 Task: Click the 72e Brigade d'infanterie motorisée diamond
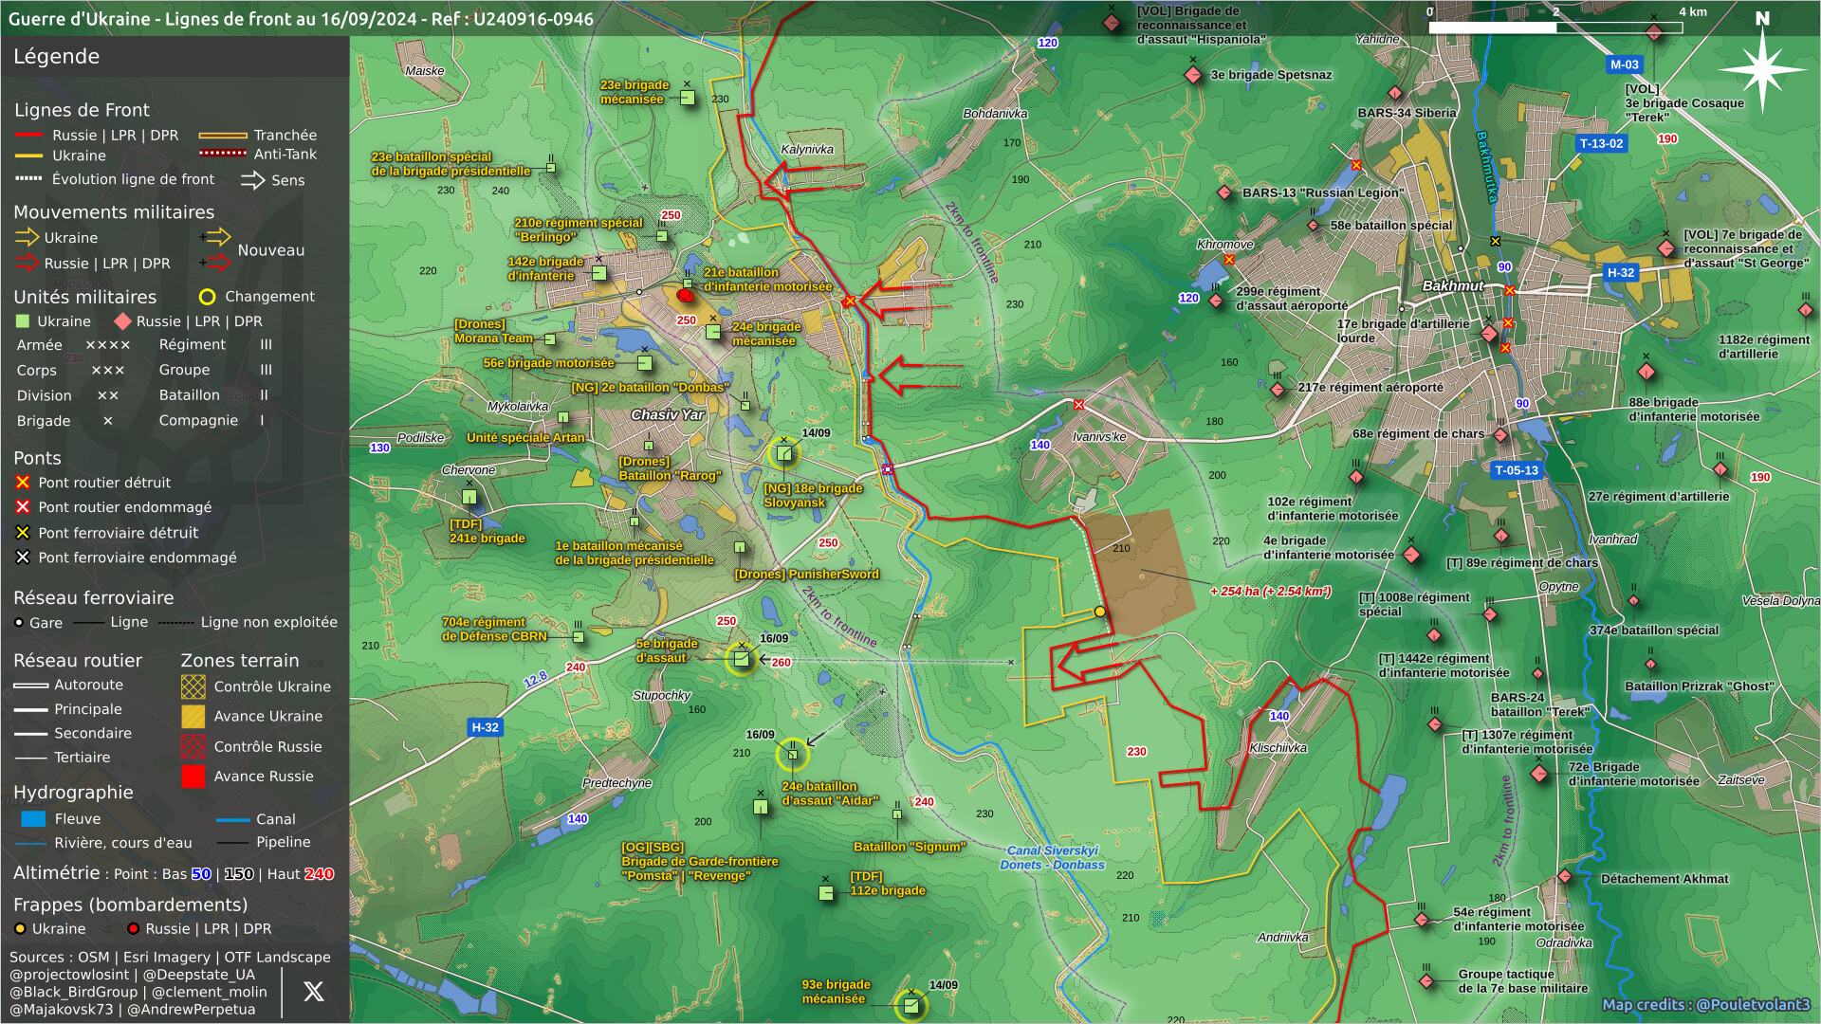tap(1539, 774)
